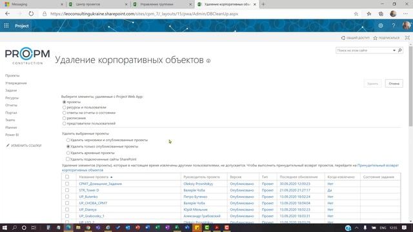The width and height of the screenshot is (413, 232).
Task: Tick checkbox for UP_Butenko row
Action: 67,197
